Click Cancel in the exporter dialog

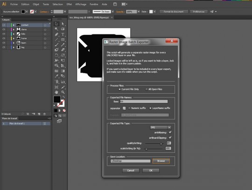[x=131, y=170]
